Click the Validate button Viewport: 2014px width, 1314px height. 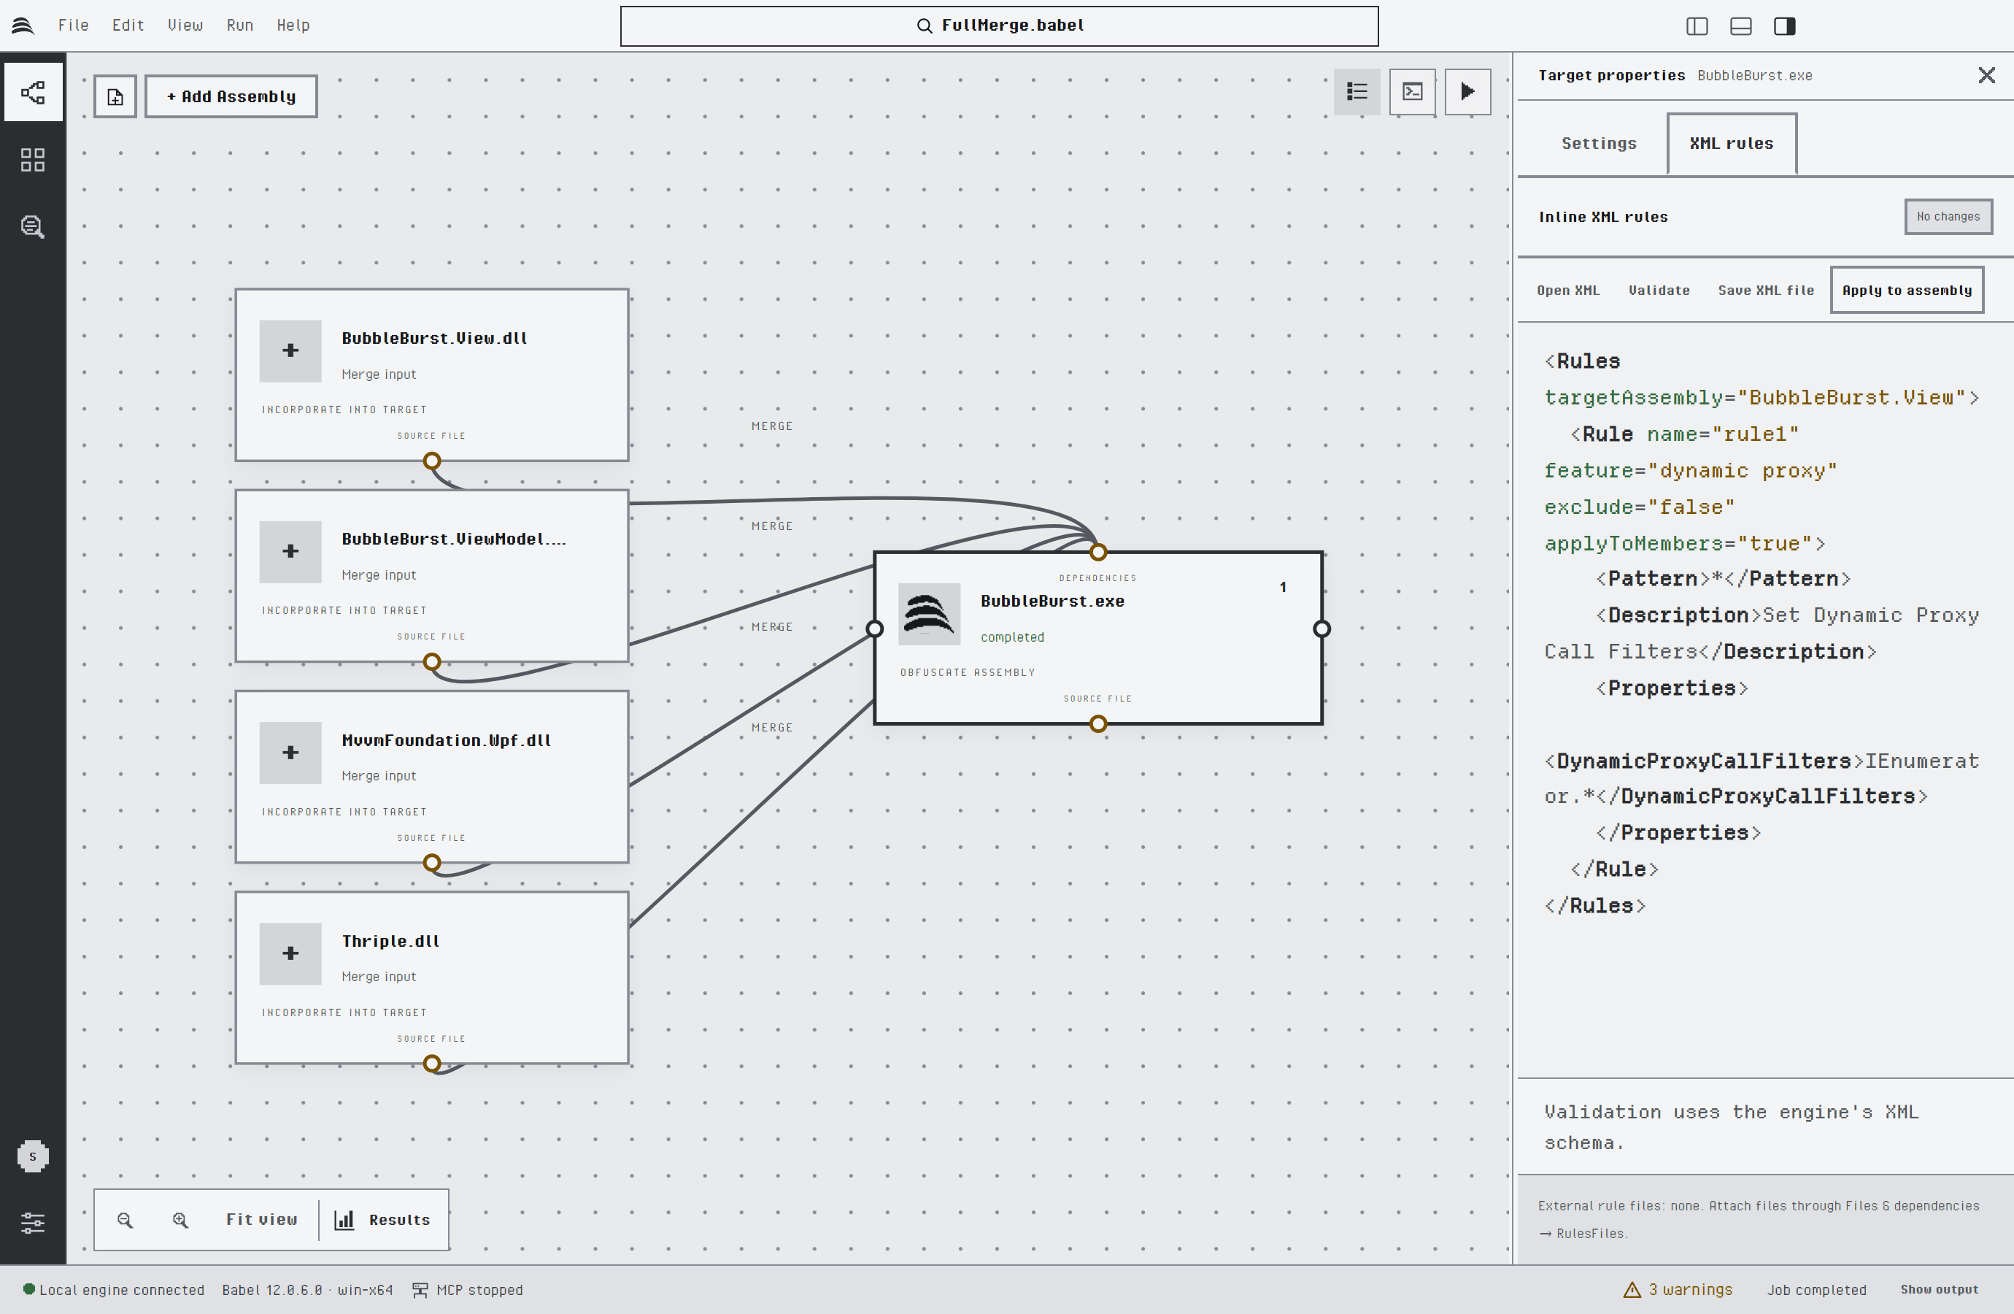coord(1659,291)
